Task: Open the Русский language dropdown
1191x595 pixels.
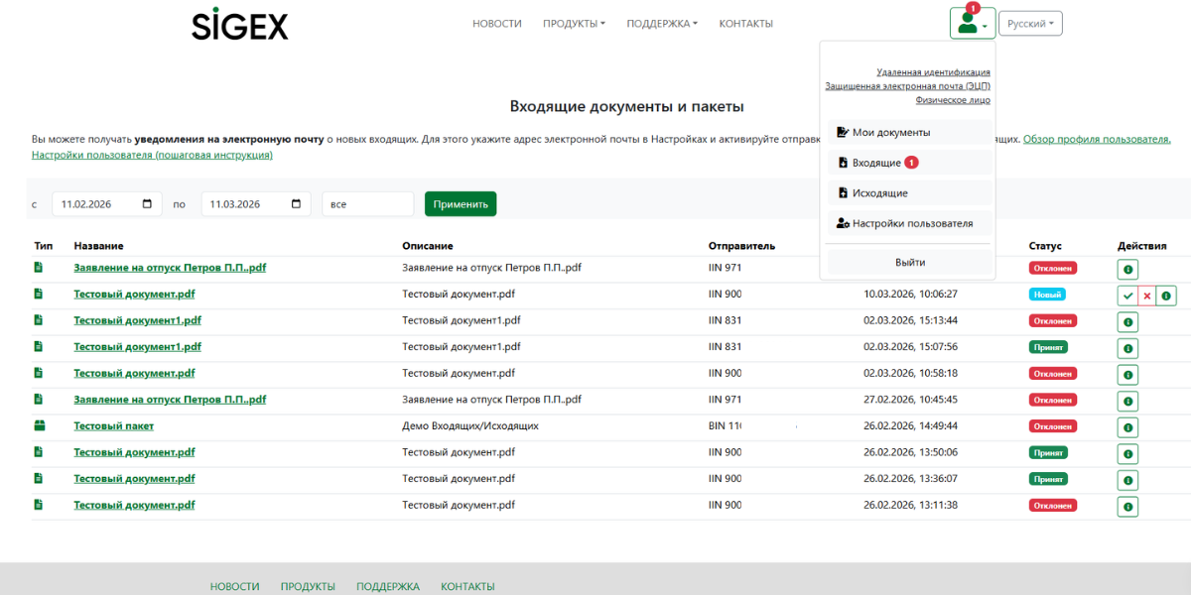Action: pos(1030,24)
